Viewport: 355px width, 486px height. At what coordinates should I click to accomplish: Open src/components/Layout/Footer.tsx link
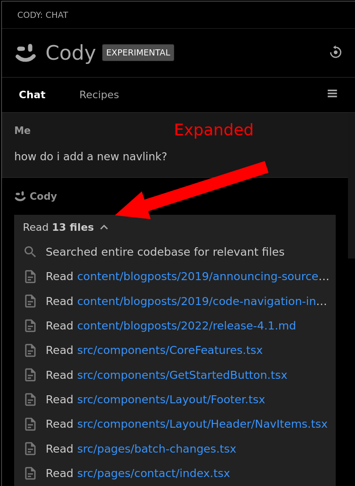pyautogui.click(x=171, y=400)
